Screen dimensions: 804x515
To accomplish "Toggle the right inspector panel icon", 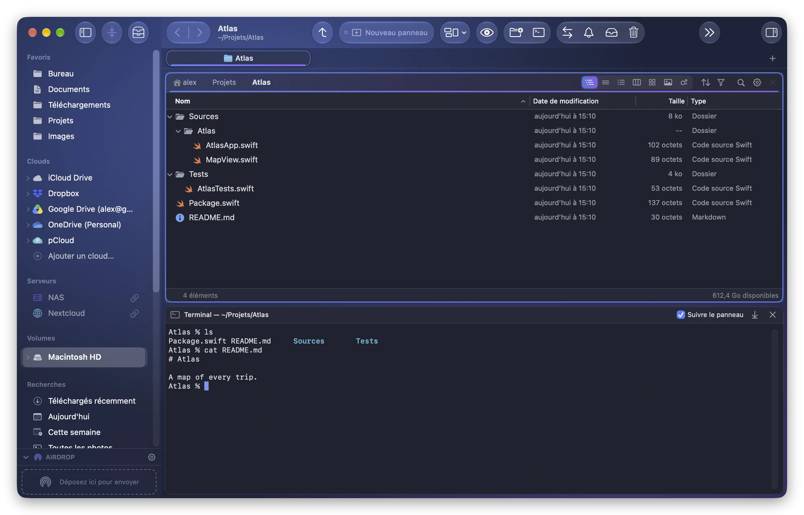I will (x=771, y=33).
